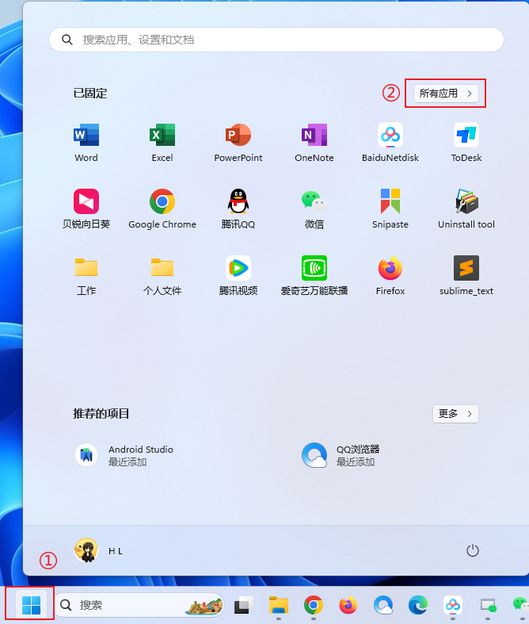The image size is (529, 624).
Task: Launch Firefox from pinned apps
Action: tap(390, 276)
